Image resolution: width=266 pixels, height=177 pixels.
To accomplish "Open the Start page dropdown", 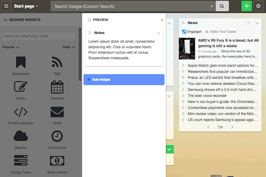I will click(26, 6).
